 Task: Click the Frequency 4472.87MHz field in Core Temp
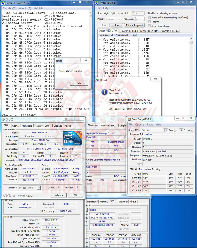tap(168, 155)
